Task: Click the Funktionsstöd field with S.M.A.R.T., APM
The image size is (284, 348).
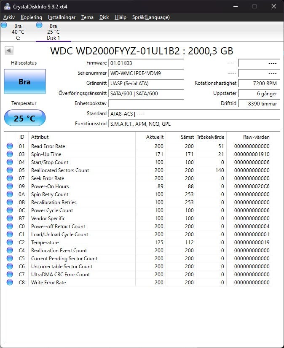Action: pos(194,124)
